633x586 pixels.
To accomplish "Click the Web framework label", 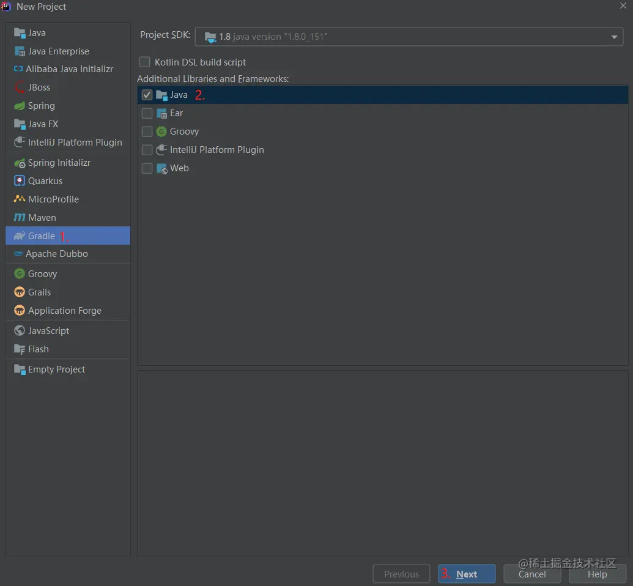I will pos(179,168).
